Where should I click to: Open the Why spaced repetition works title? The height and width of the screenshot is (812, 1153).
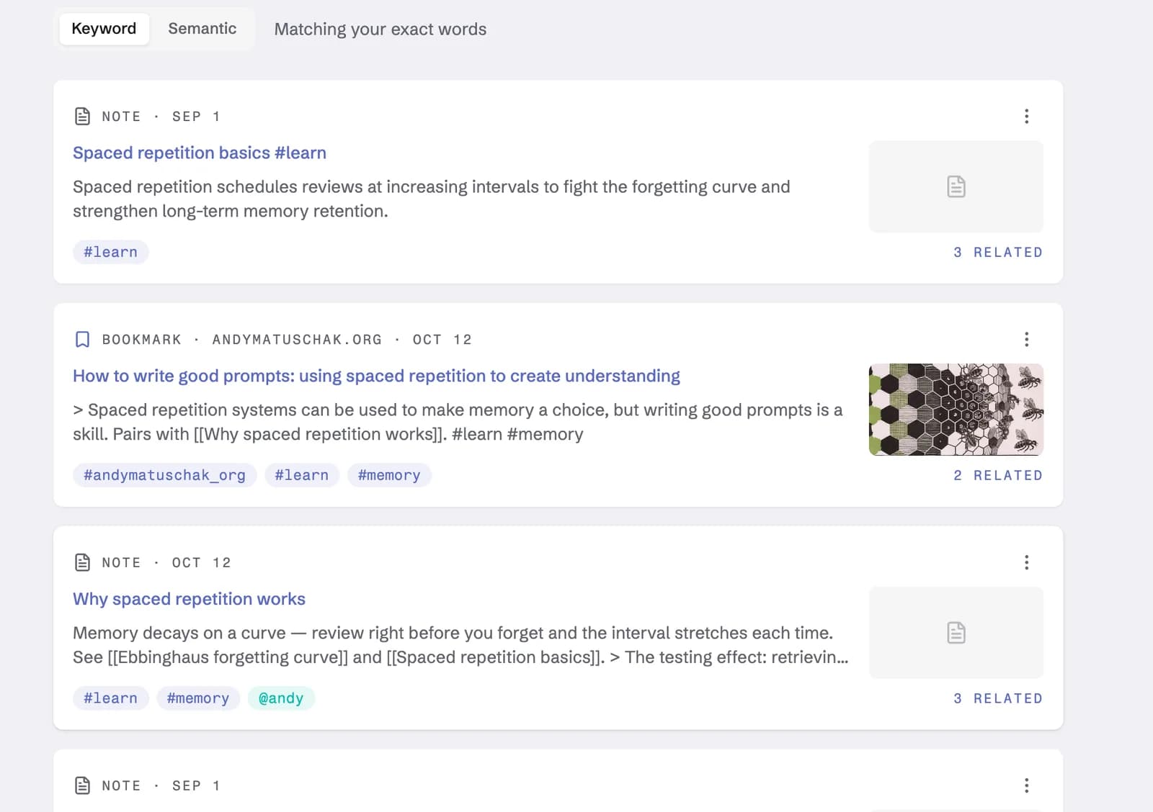click(x=189, y=599)
